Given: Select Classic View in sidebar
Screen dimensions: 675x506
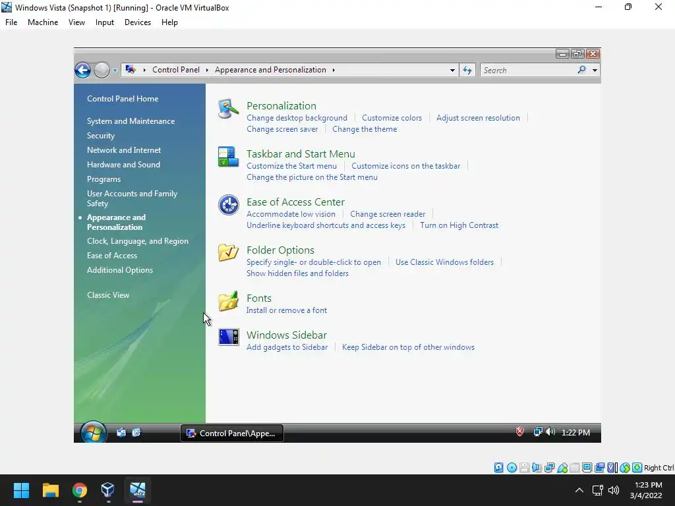Looking at the screenshot, I should coord(108,295).
